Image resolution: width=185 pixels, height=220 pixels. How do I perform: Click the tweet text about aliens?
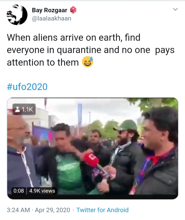point(91,50)
